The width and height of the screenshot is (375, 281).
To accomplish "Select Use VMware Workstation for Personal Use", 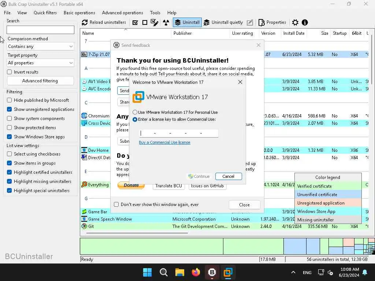I will pos(135,112).
